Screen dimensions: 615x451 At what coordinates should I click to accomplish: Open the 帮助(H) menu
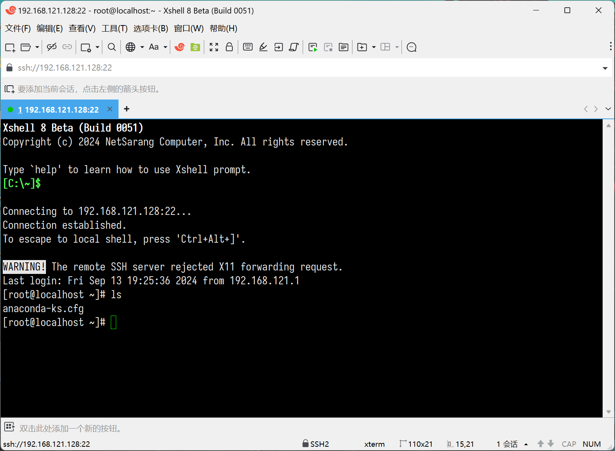click(224, 29)
